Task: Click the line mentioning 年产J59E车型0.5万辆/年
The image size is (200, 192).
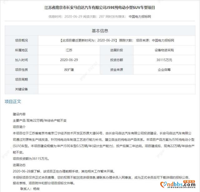Action: [x=103, y=146]
